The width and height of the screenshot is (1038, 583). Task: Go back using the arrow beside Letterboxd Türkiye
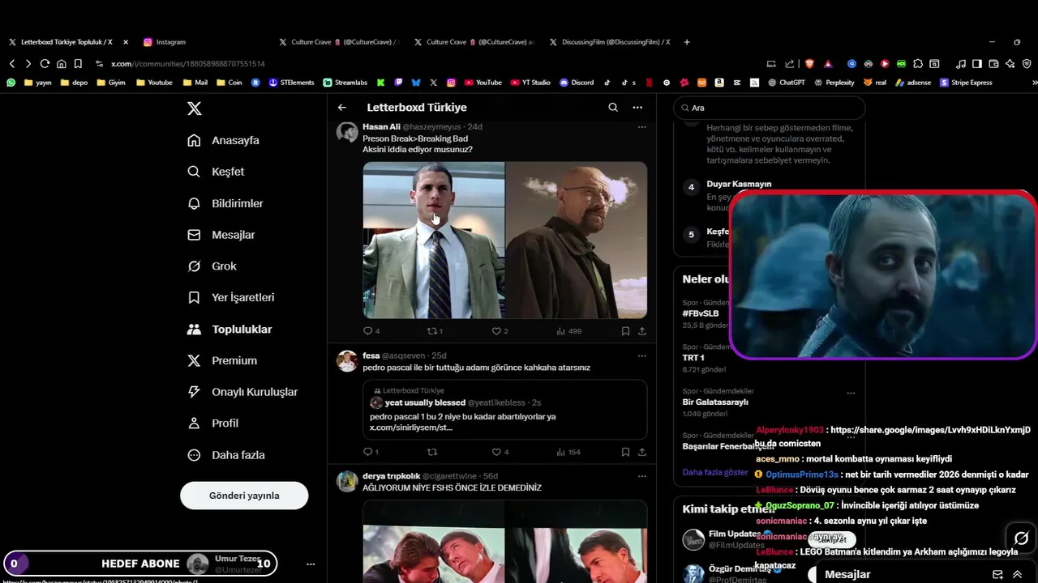coord(342,107)
